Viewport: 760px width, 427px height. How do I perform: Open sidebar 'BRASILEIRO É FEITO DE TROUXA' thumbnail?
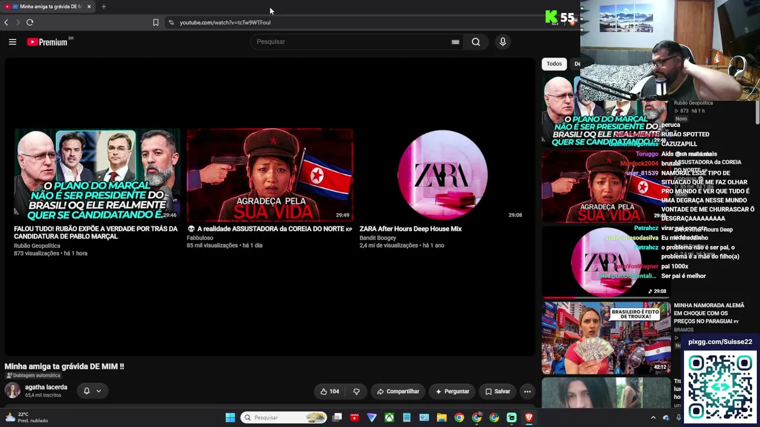pos(606,338)
